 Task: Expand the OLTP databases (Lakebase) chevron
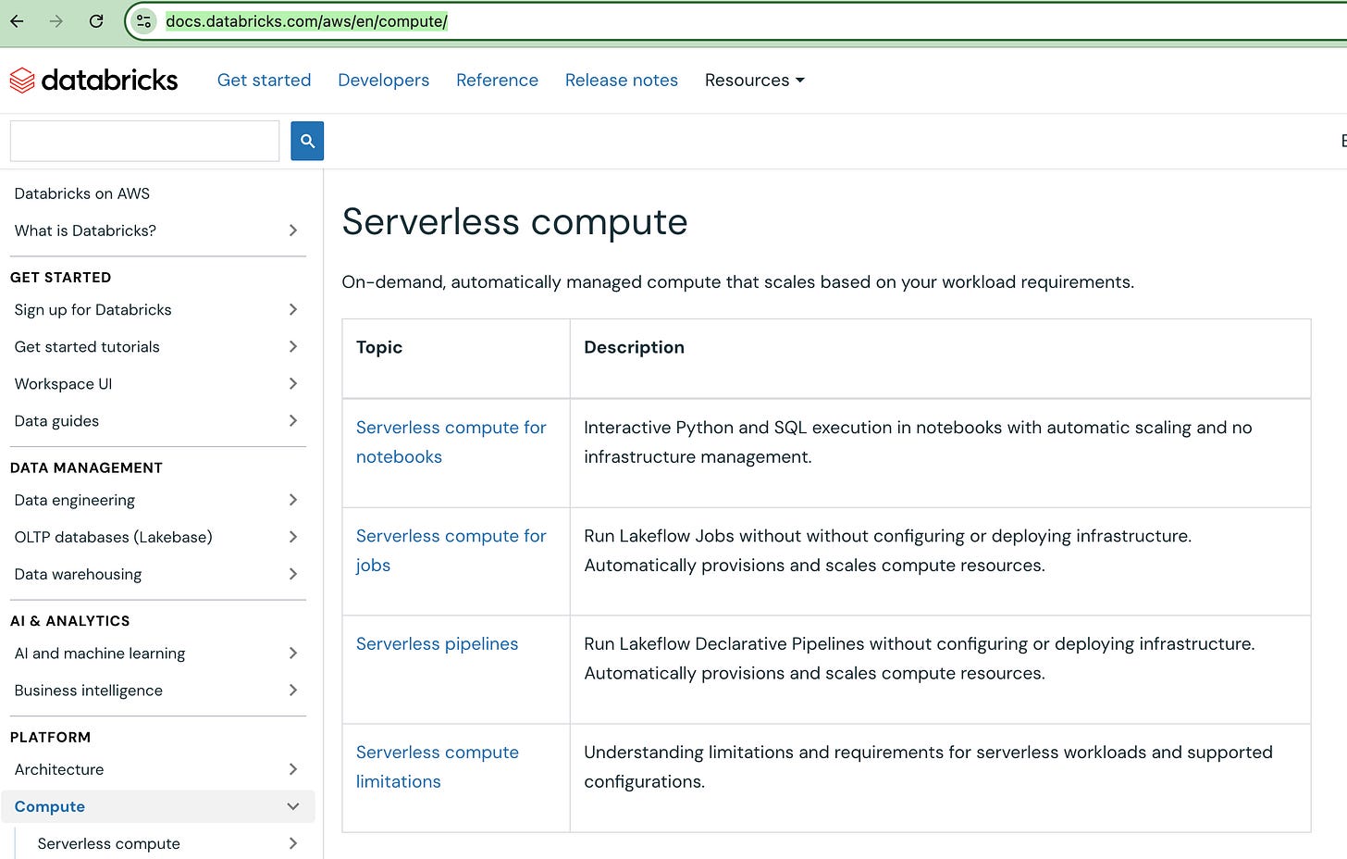(x=292, y=537)
